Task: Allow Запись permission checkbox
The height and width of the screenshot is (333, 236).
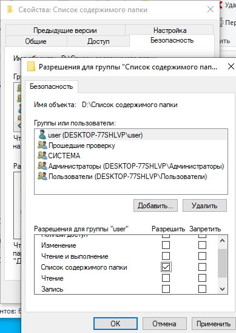Action: (166, 289)
